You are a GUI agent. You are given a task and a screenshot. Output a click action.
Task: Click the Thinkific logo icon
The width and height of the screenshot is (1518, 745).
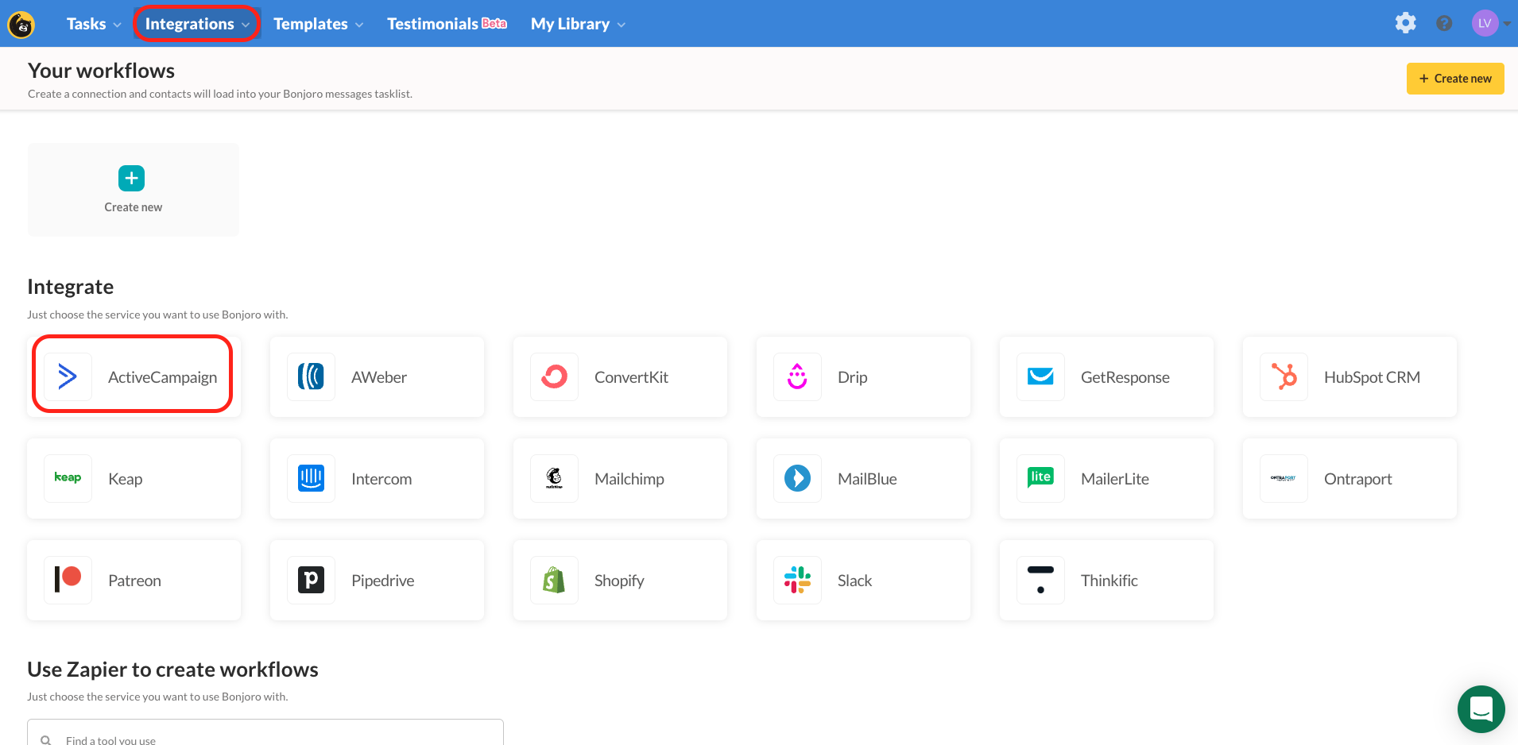pyautogui.click(x=1040, y=580)
